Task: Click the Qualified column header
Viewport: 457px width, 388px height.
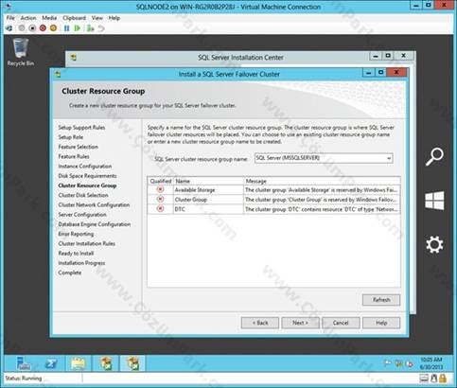Action: click(x=161, y=181)
